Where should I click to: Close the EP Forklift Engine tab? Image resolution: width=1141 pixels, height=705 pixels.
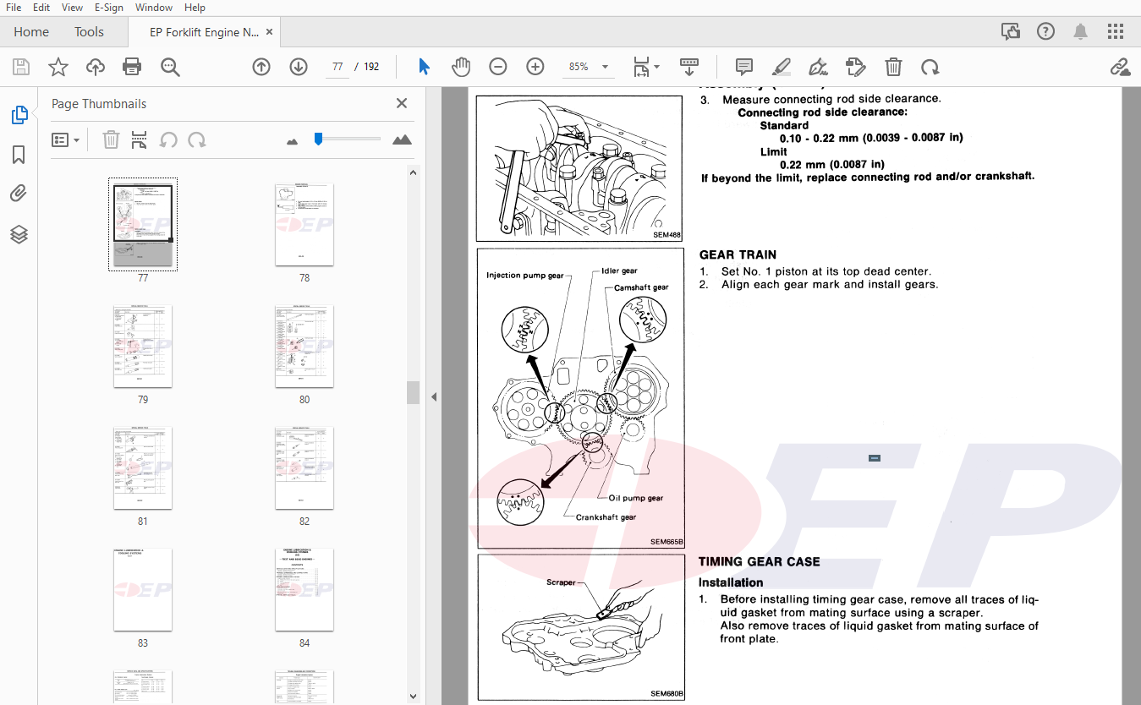click(269, 32)
